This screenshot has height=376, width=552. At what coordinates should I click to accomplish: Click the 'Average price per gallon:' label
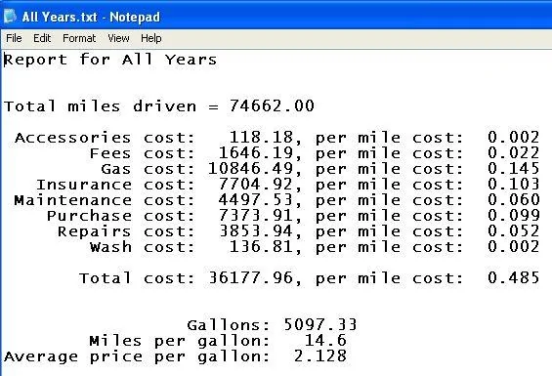[137, 356]
